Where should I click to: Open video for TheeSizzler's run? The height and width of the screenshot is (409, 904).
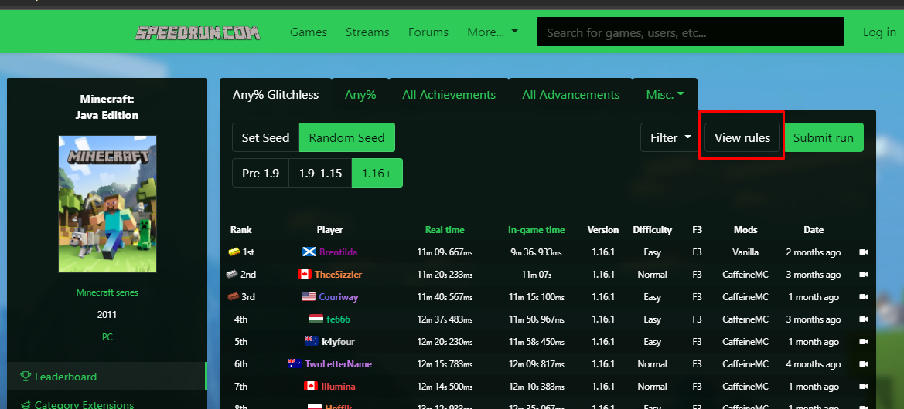[x=863, y=275]
